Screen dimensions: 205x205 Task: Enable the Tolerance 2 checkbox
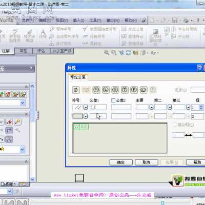(x=113, y=100)
